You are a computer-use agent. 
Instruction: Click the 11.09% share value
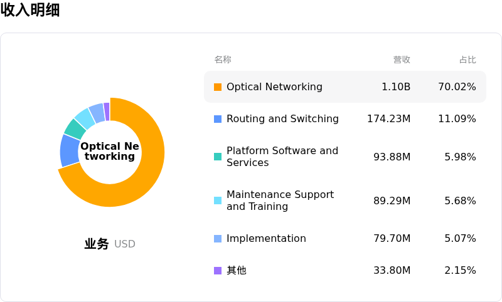pos(457,118)
